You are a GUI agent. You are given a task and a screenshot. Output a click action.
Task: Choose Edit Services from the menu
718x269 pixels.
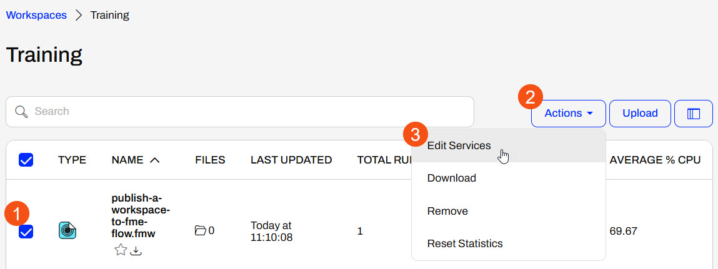(459, 145)
